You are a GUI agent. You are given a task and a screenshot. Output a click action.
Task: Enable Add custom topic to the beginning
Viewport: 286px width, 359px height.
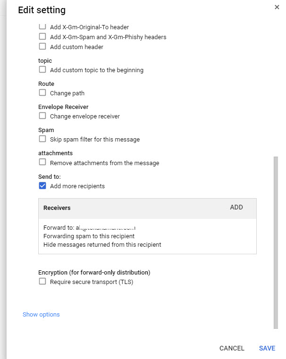[42, 69]
